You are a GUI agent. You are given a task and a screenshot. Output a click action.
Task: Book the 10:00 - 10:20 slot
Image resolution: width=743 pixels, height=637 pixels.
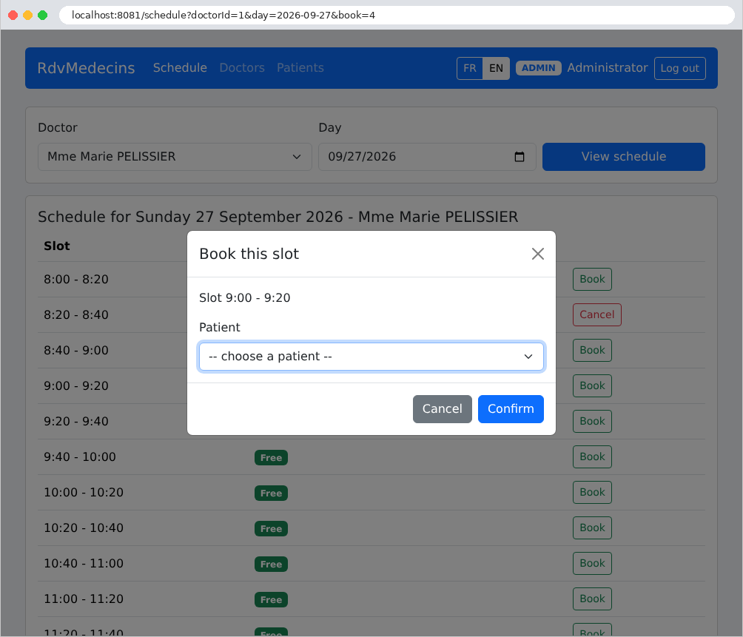[x=592, y=493]
